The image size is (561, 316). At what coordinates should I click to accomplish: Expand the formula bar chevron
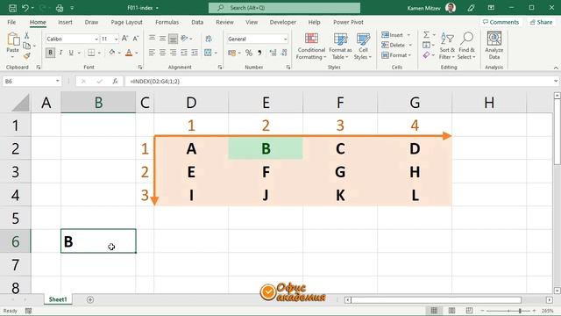(556, 82)
